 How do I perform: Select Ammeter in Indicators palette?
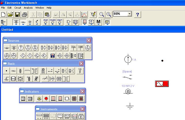(x=30, y=98)
